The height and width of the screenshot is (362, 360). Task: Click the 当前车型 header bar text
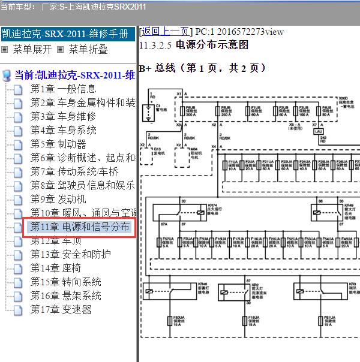click(73, 7)
